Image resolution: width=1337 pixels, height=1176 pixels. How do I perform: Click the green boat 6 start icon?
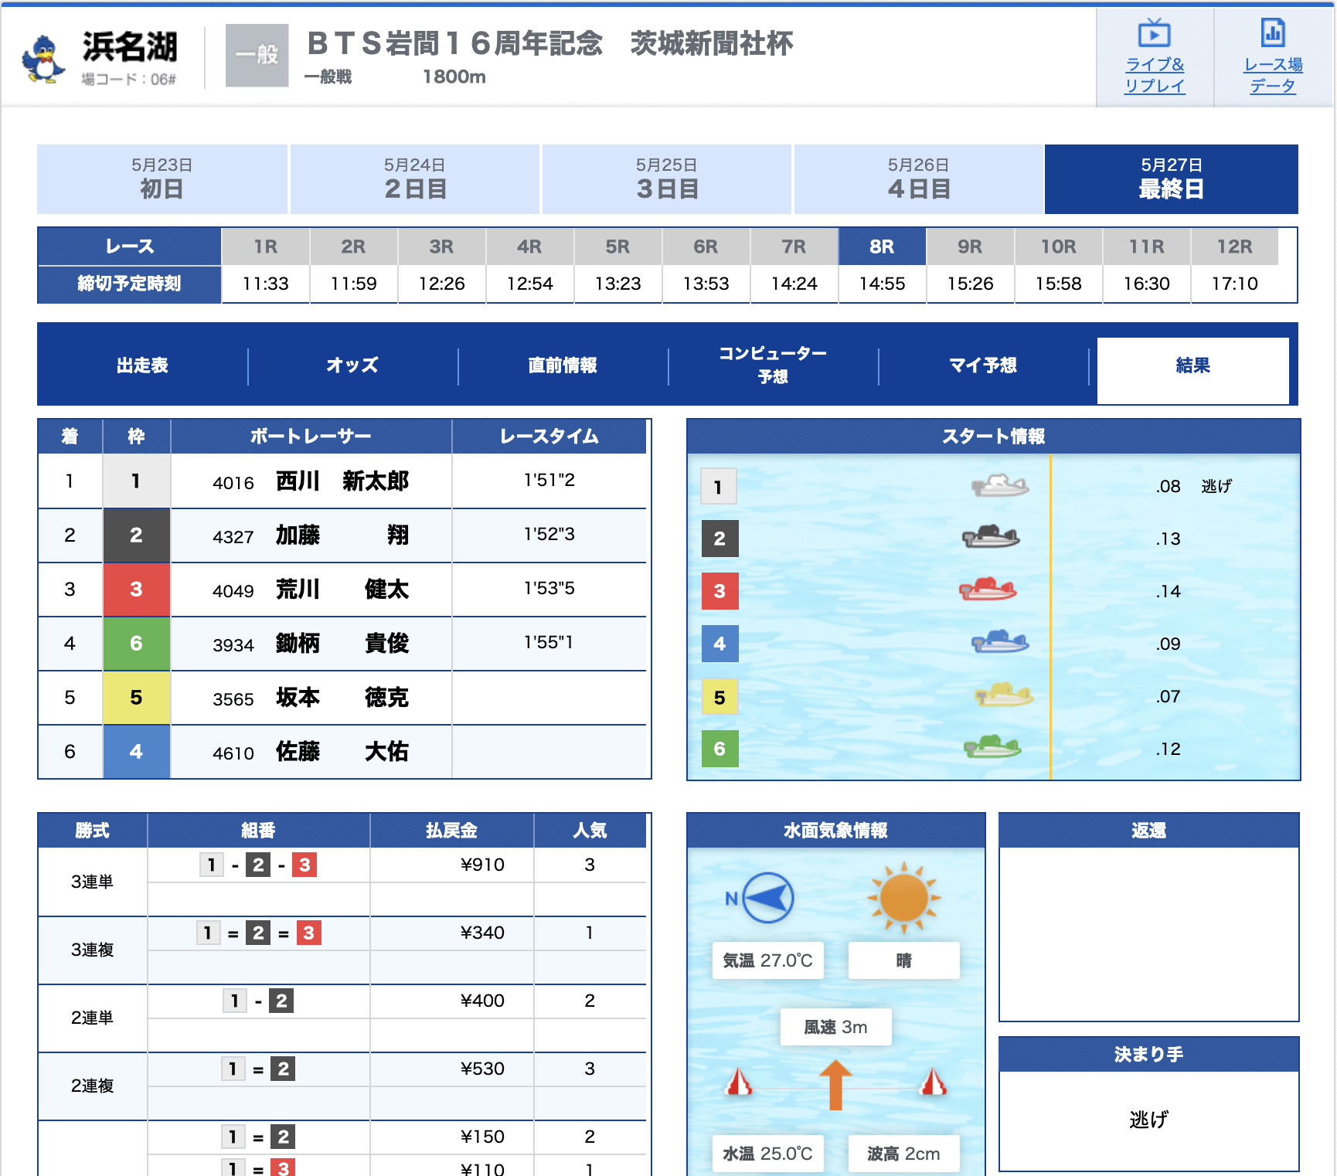[x=992, y=747]
